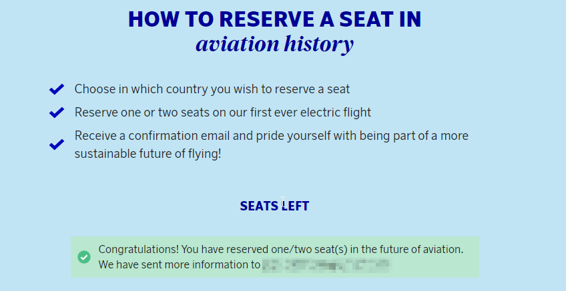Click the green success circle icon
Image resolution: width=566 pixels, height=291 pixels.
coord(84,257)
